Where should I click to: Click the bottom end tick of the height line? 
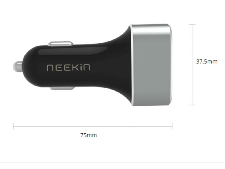pos(192,105)
